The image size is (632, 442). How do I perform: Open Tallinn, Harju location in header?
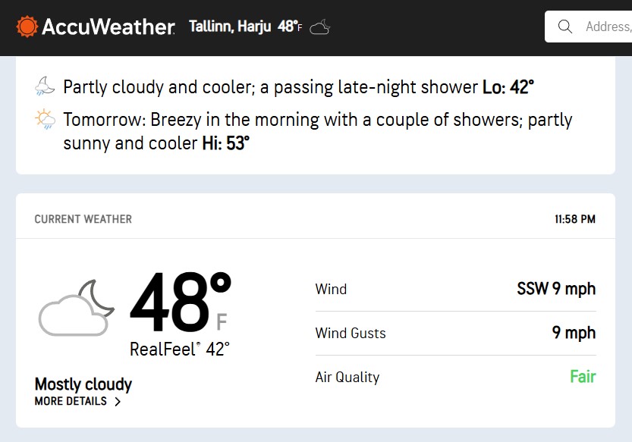230,27
